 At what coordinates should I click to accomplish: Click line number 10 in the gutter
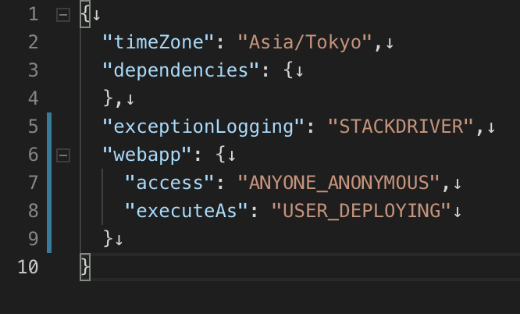click(x=28, y=268)
